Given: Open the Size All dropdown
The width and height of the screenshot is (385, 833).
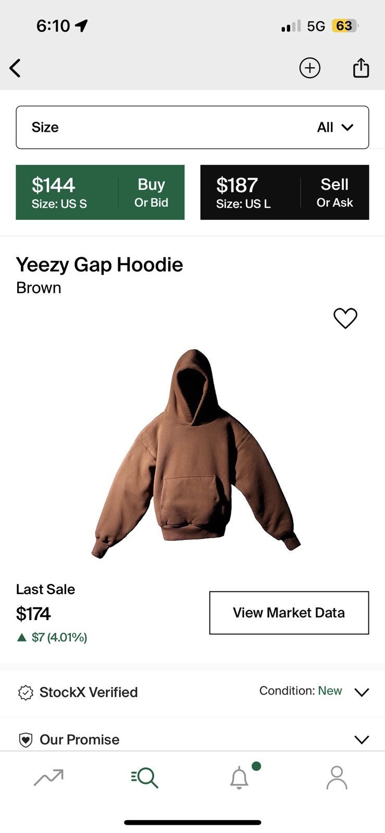Looking at the screenshot, I should pyautogui.click(x=192, y=128).
